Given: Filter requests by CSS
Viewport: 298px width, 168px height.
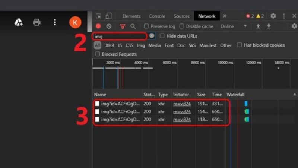Looking at the screenshot, I should coord(129,45).
